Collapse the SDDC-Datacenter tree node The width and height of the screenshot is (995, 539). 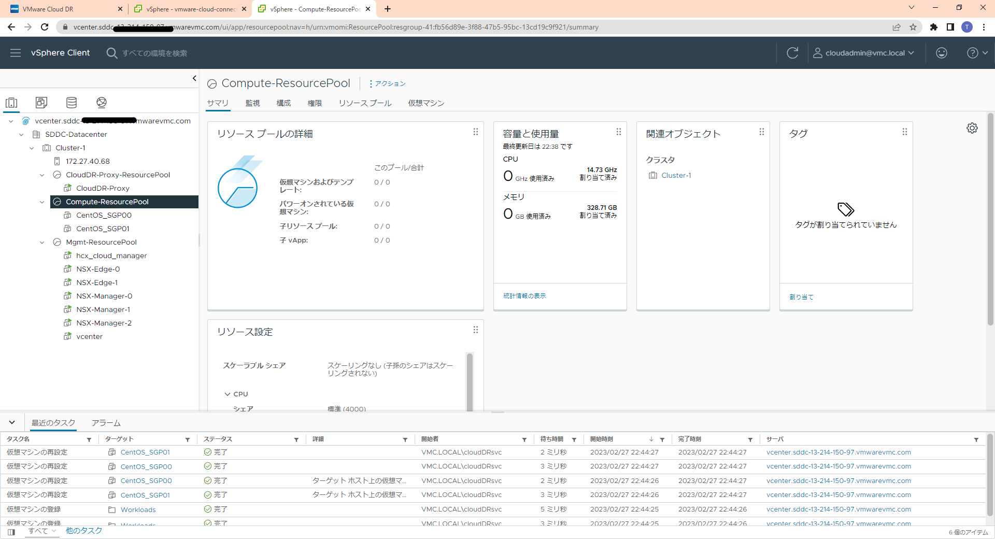tap(21, 135)
